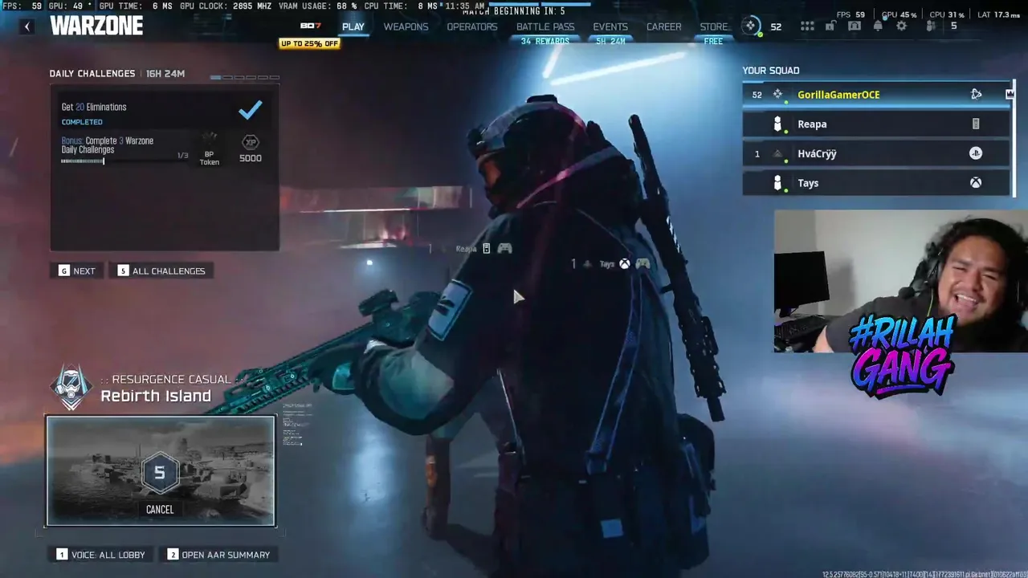Click the squad list scrollbar
Image resolution: width=1028 pixels, height=578 pixels.
[1015, 138]
